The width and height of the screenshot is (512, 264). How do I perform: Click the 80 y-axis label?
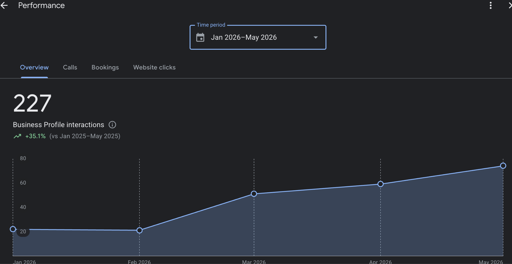point(23,158)
